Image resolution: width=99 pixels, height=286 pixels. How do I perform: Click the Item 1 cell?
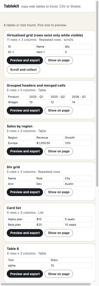click(x=49, y=52)
